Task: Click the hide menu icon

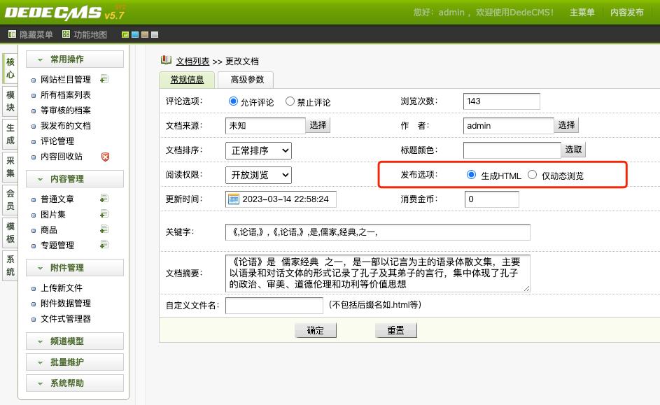Action: (12, 34)
